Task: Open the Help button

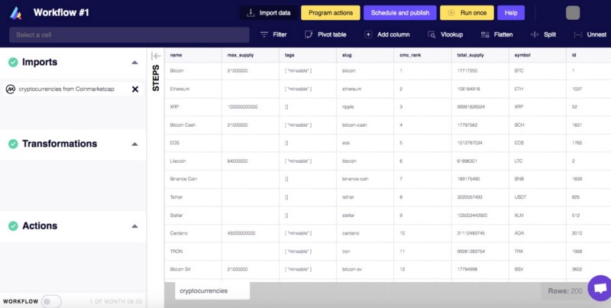Action: click(511, 13)
